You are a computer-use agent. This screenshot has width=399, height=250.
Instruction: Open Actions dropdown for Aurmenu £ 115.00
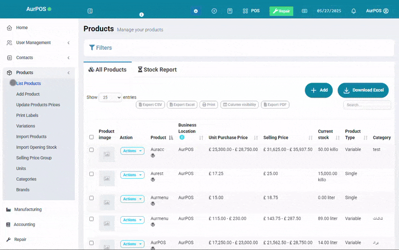(x=132, y=220)
